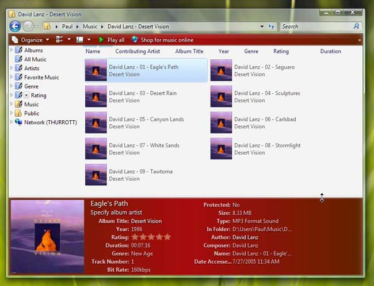Expand the Genre tree node arrow

[11, 86]
